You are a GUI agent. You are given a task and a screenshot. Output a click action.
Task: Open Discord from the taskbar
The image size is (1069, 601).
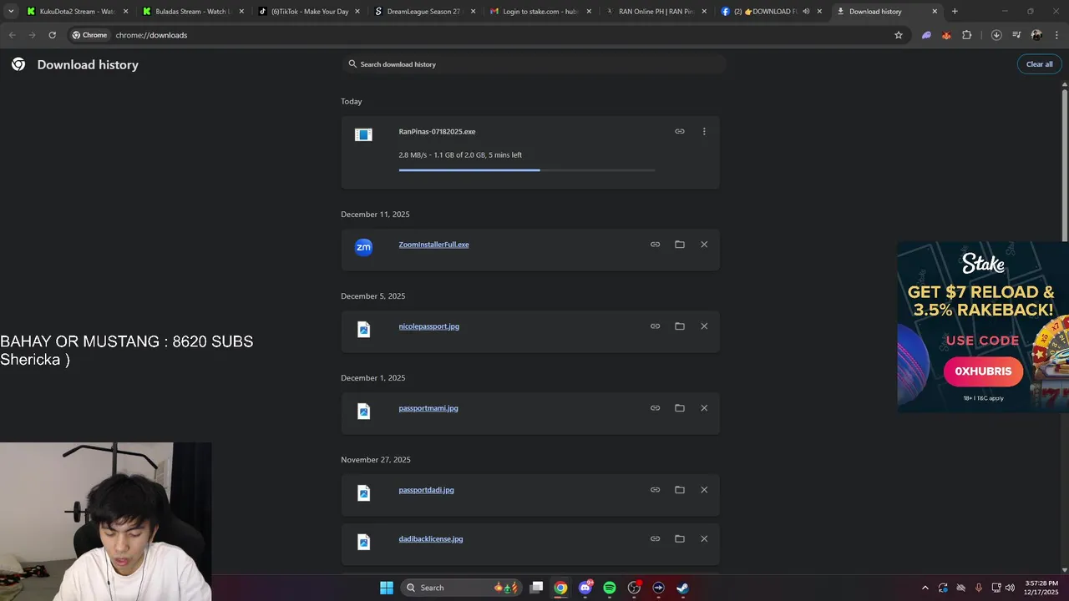[585, 588]
